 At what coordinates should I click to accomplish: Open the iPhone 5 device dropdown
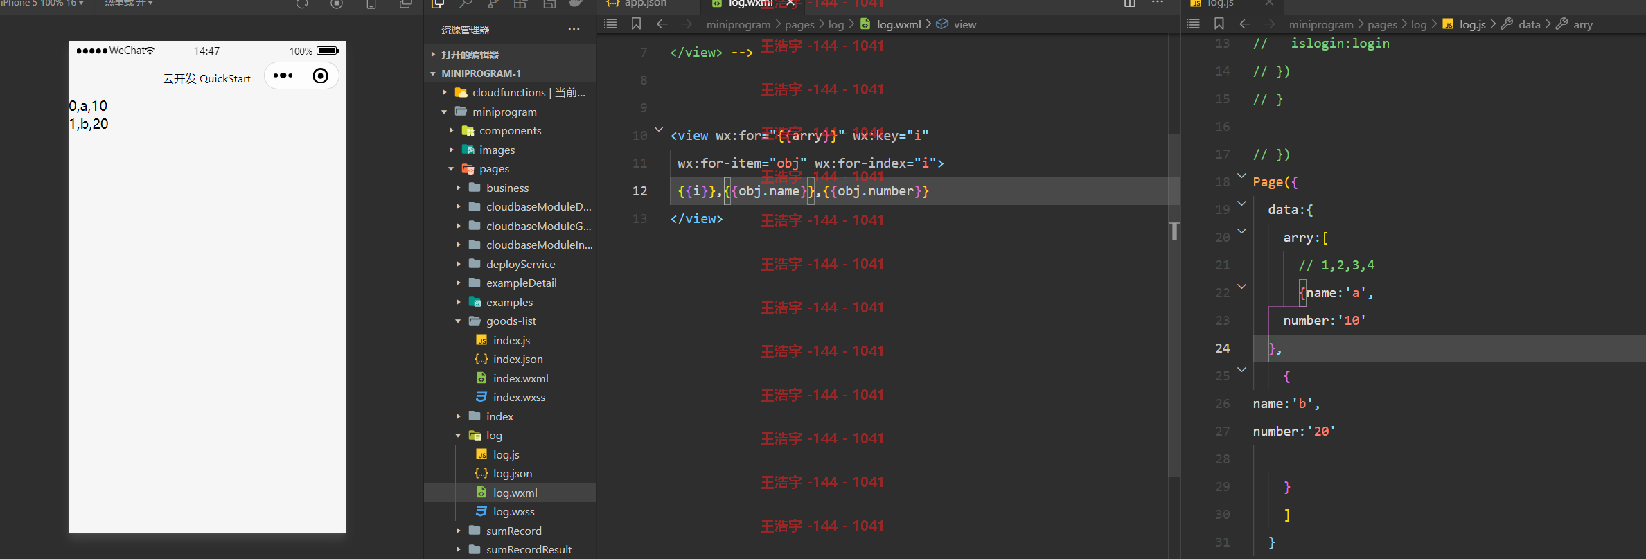[42, 3]
